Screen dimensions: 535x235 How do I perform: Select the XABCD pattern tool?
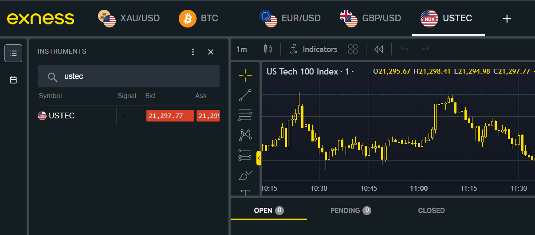click(245, 135)
